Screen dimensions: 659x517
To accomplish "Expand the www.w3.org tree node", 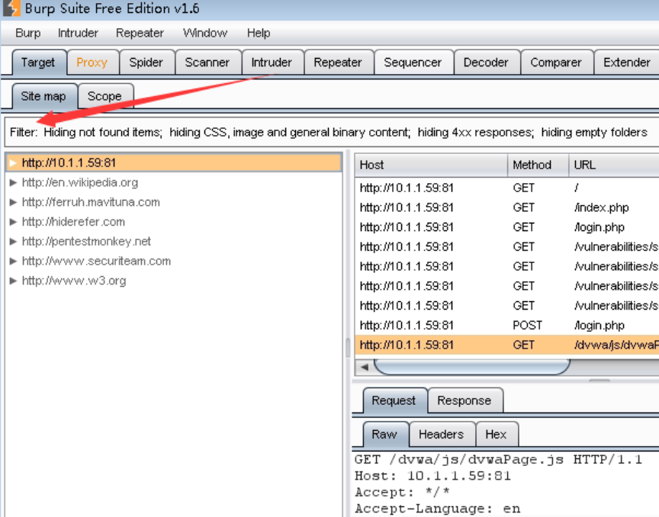I will [13, 281].
